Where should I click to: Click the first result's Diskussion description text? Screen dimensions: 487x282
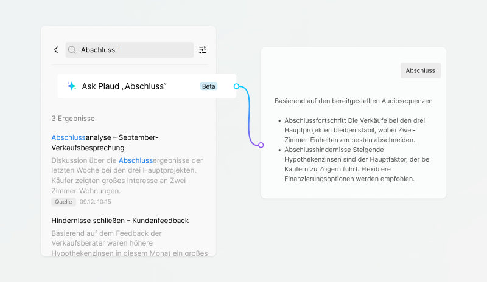(x=128, y=176)
